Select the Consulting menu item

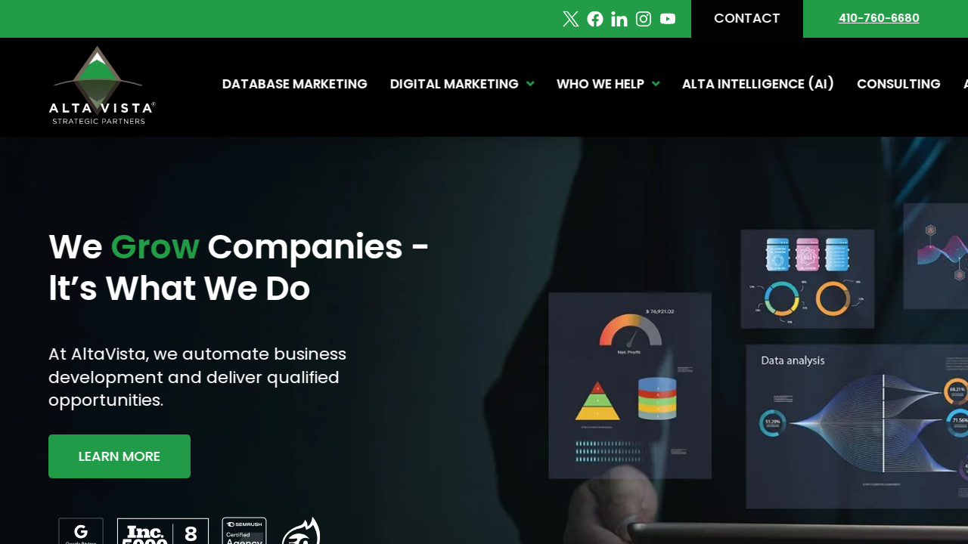point(898,84)
